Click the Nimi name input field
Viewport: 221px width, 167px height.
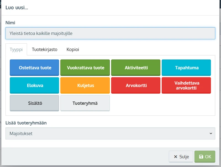(x=110, y=33)
